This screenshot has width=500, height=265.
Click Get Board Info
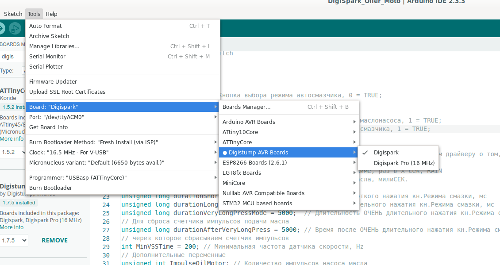(x=123, y=127)
